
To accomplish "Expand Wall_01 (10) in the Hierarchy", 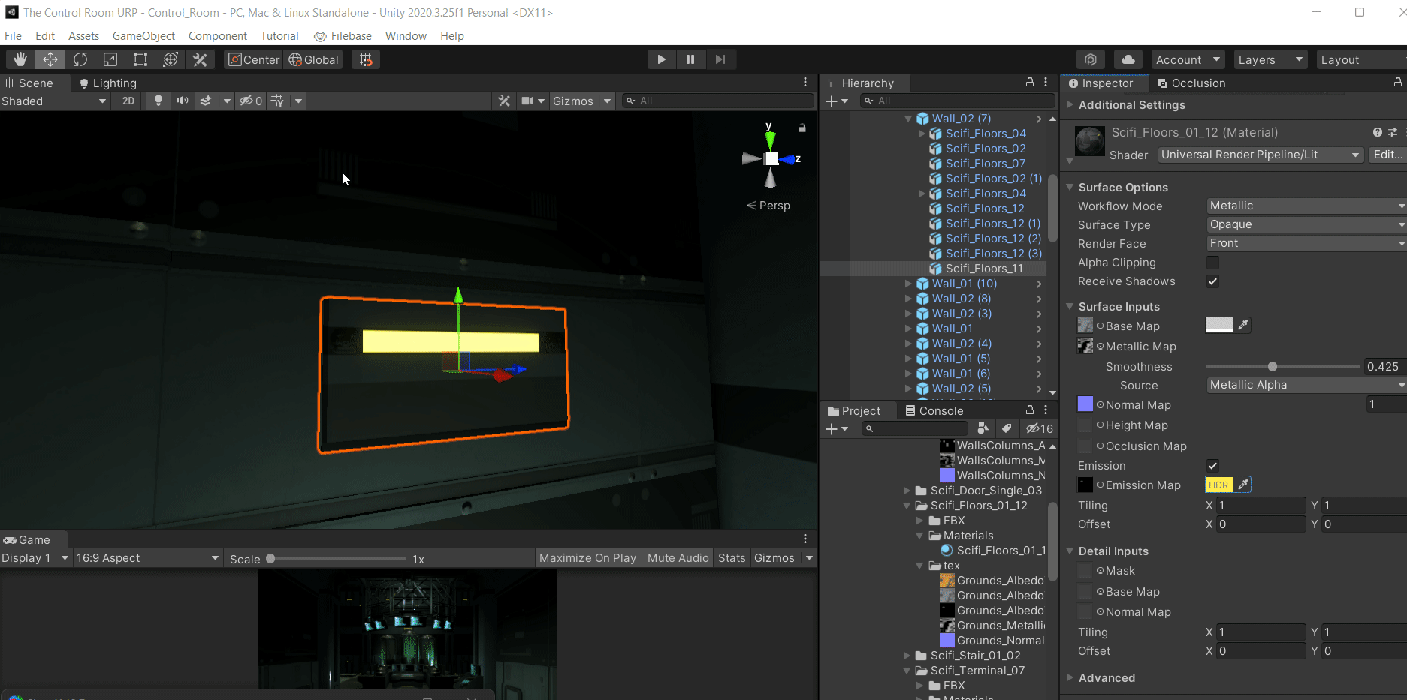I will [x=907, y=284].
